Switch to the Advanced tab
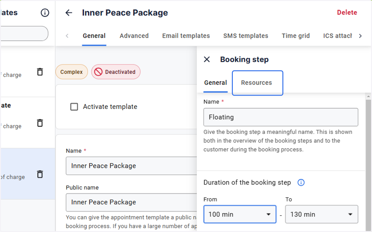This screenshot has width=372, height=232. point(134,36)
